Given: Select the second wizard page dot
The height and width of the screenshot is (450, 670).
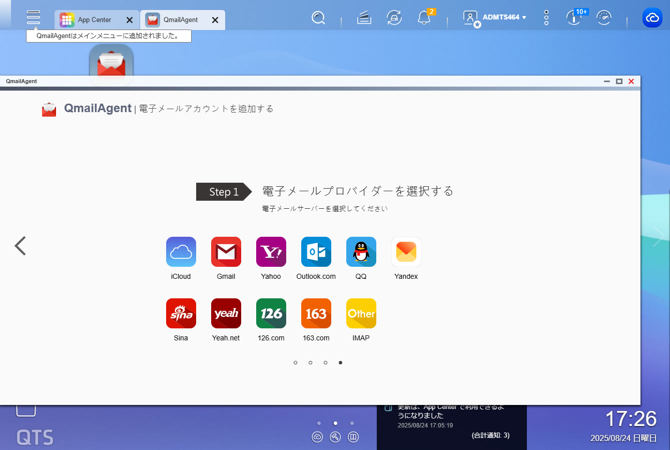Looking at the screenshot, I should coord(310,362).
